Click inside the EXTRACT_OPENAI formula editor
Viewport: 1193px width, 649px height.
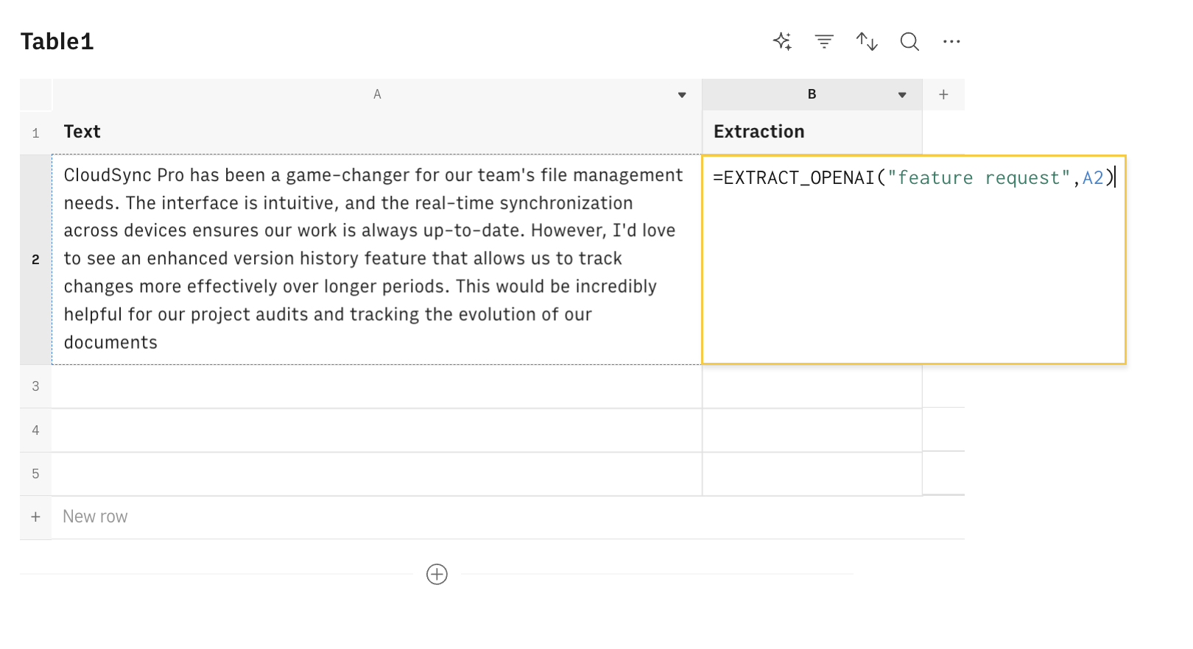point(914,259)
